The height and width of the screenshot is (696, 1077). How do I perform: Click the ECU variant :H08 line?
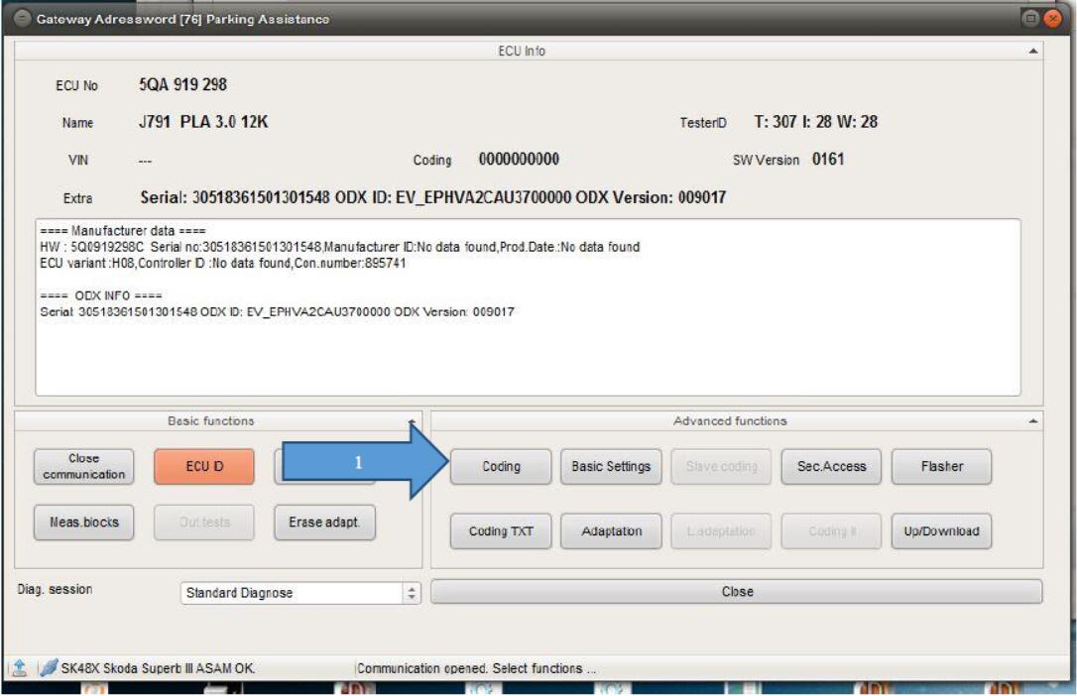coord(222,264)
